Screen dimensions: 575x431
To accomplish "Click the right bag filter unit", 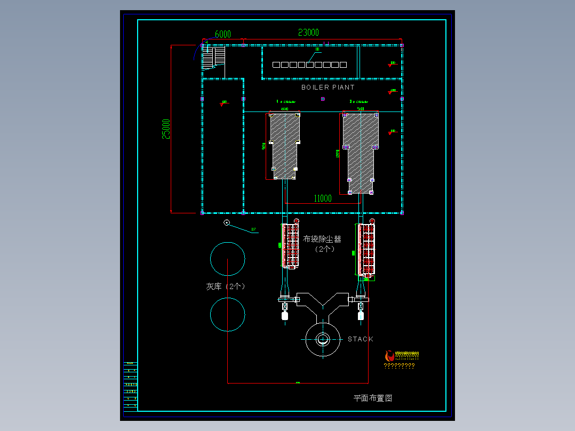I will [x=366, y=249].
